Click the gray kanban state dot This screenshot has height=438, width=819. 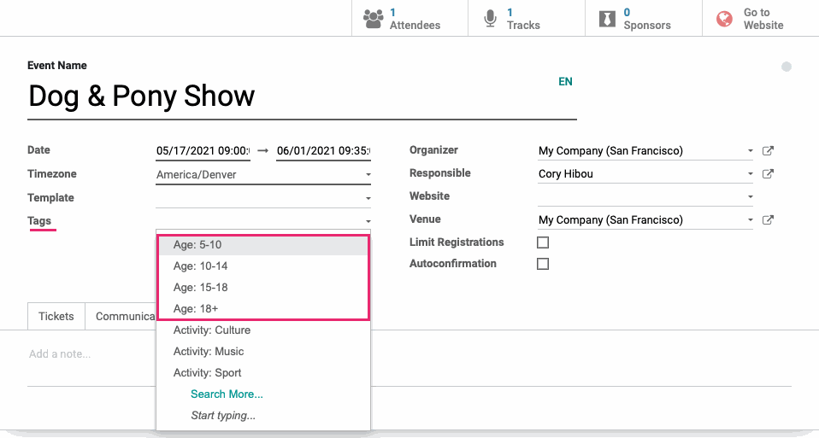(x=787, y=67)
